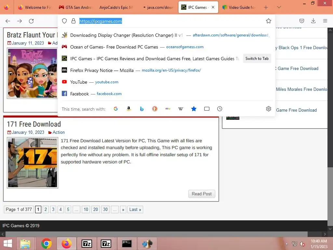Go forward with the forward arrow
Viewport: 333px width, 250px height.
[x=20, y=21]
